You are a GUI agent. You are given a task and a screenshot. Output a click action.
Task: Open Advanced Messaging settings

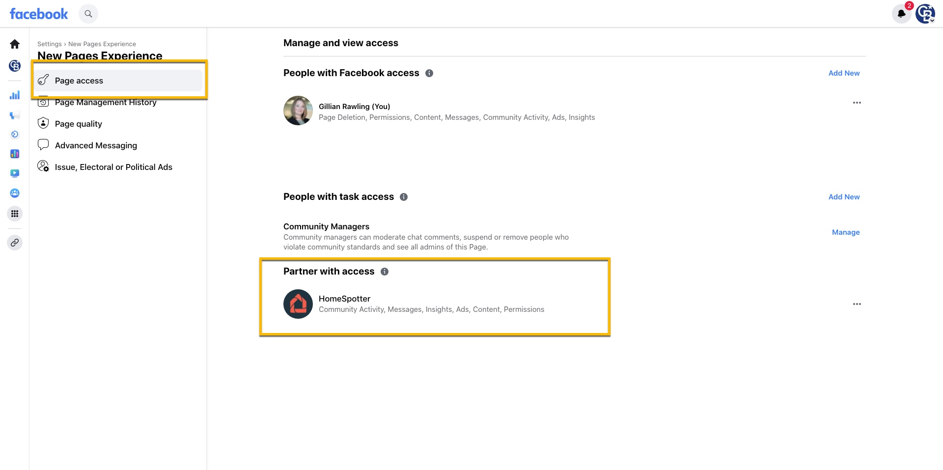(x=96, y=145)
